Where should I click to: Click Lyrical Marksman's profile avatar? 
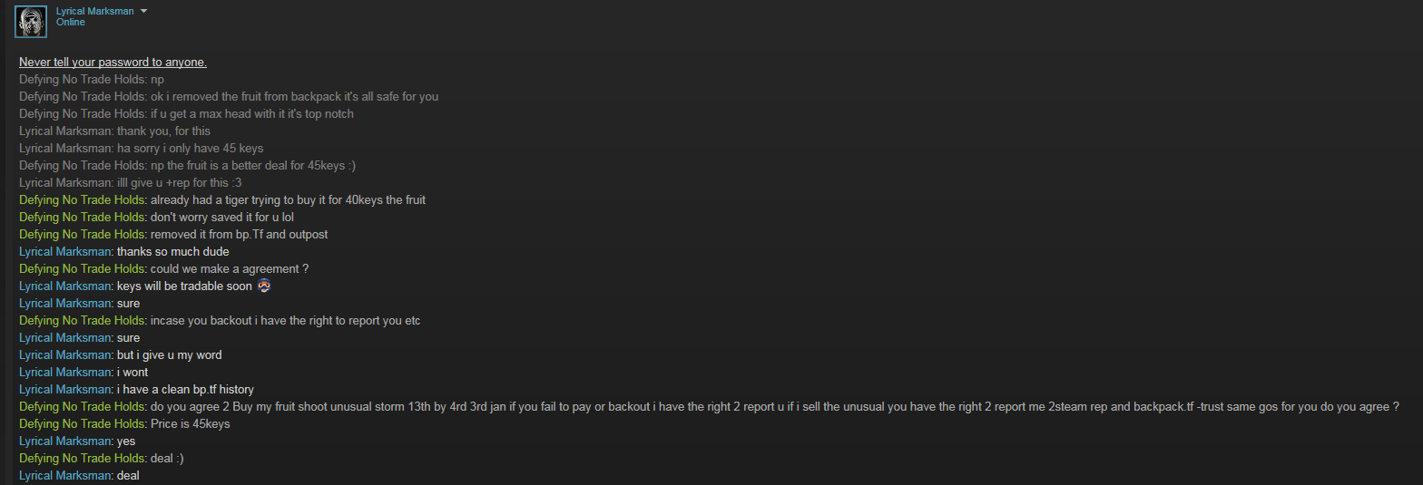(x=31, y=21)
